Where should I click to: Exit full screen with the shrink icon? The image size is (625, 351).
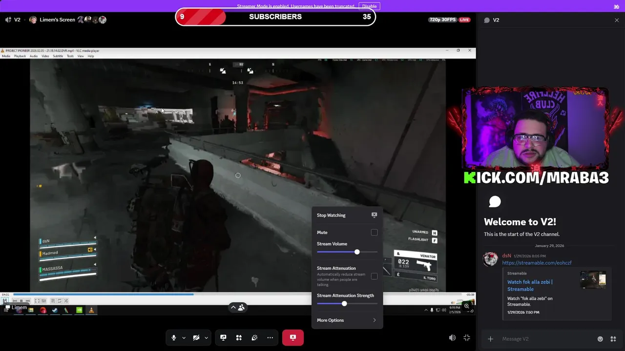(467, 338)
